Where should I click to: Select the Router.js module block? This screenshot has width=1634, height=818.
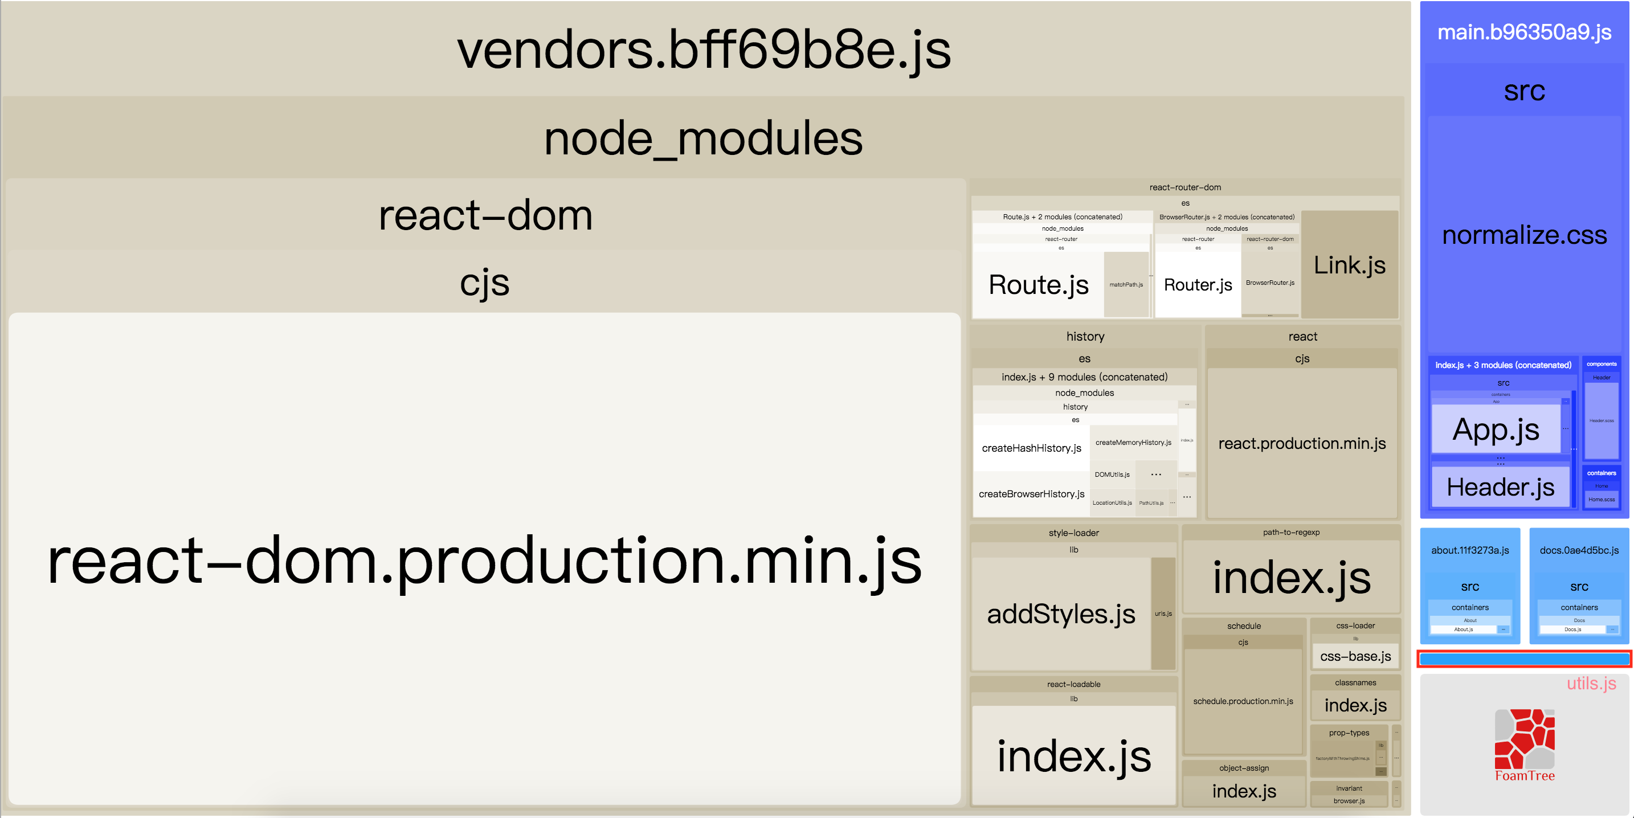(x=1198, y=285)
